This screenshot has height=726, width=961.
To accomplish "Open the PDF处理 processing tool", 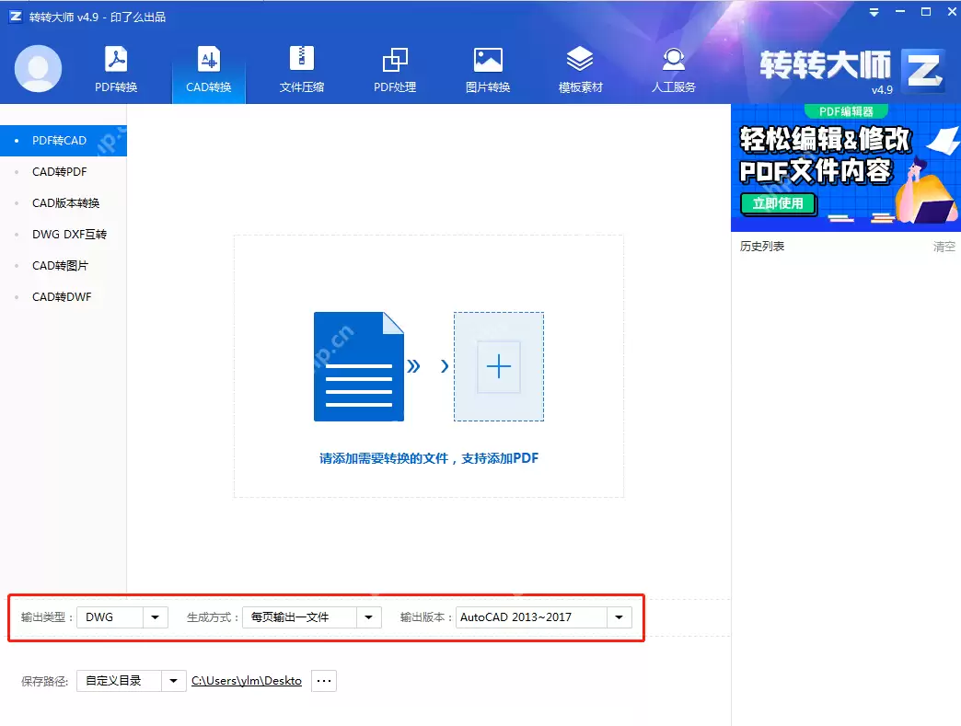I will click(x=395, y=69).
